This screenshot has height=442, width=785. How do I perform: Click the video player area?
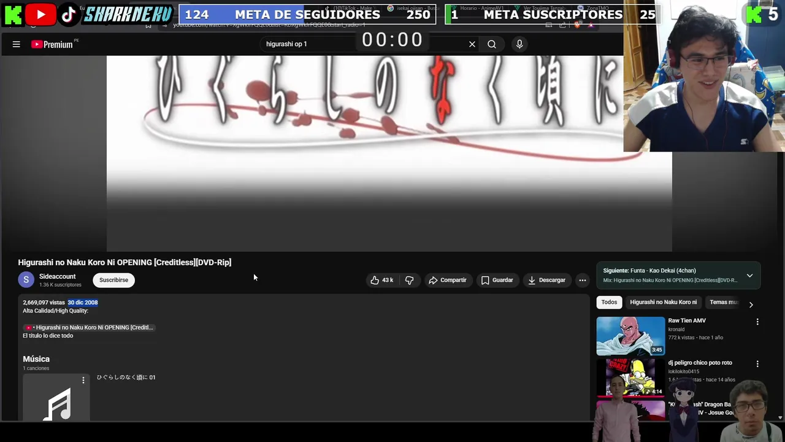389,153
